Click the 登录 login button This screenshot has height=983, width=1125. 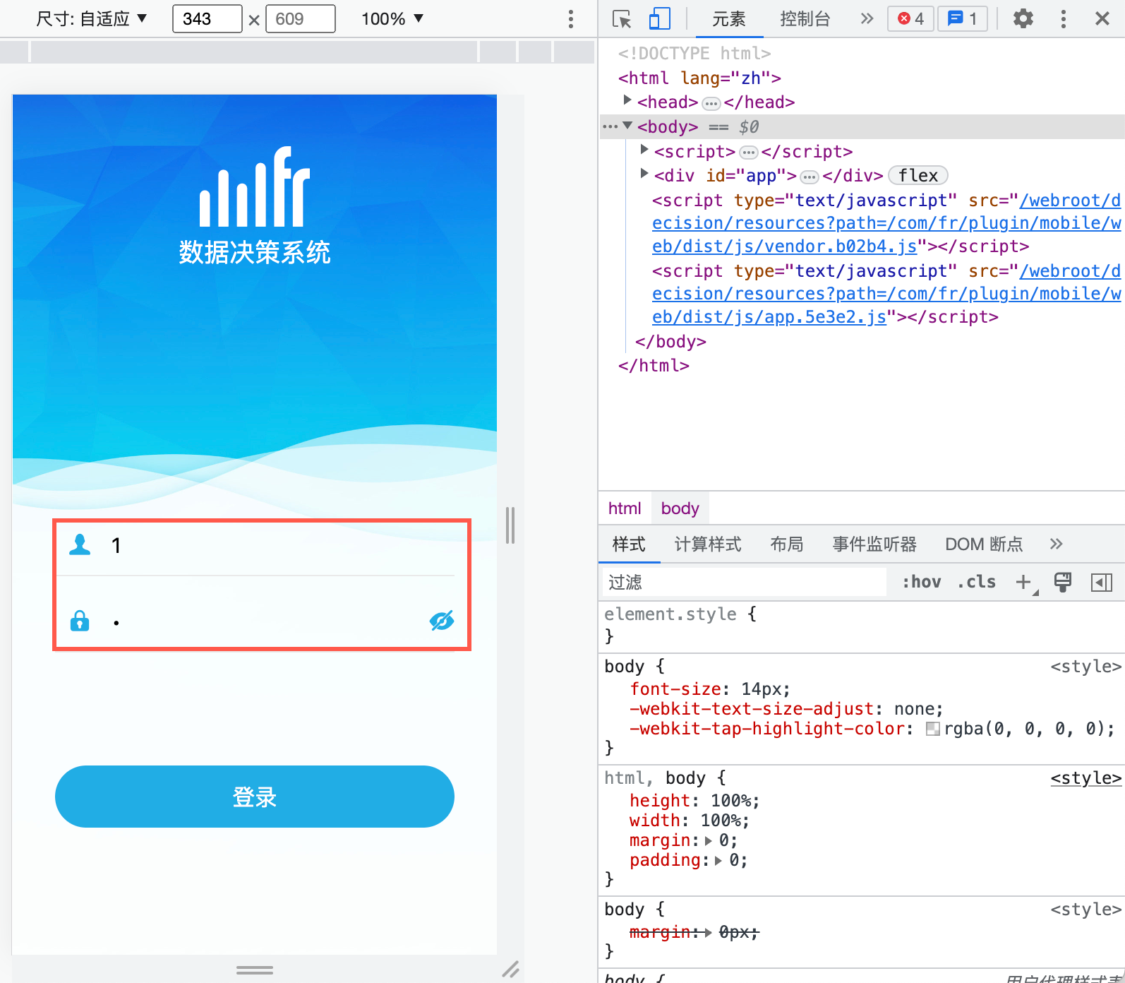pyautogui.click(x=255, y=797)
